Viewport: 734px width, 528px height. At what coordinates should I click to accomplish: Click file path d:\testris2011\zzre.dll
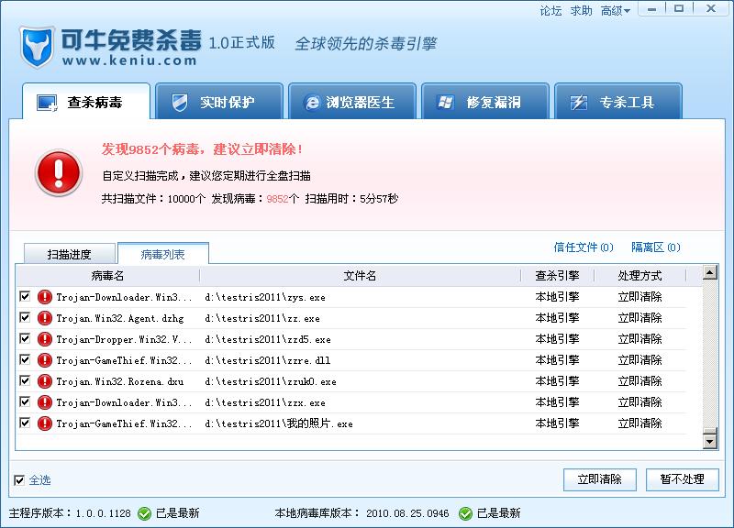(x=267, y=360)
